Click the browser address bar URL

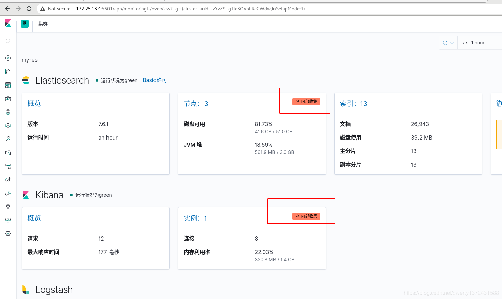[x=190, y=9]
